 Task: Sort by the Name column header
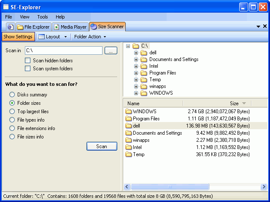point(153,104)
